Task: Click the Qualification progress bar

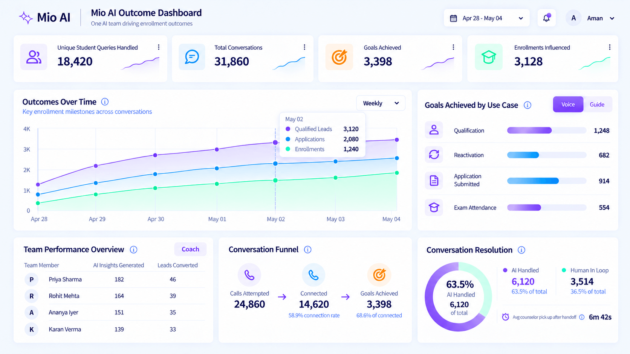Action: (546, 131)
